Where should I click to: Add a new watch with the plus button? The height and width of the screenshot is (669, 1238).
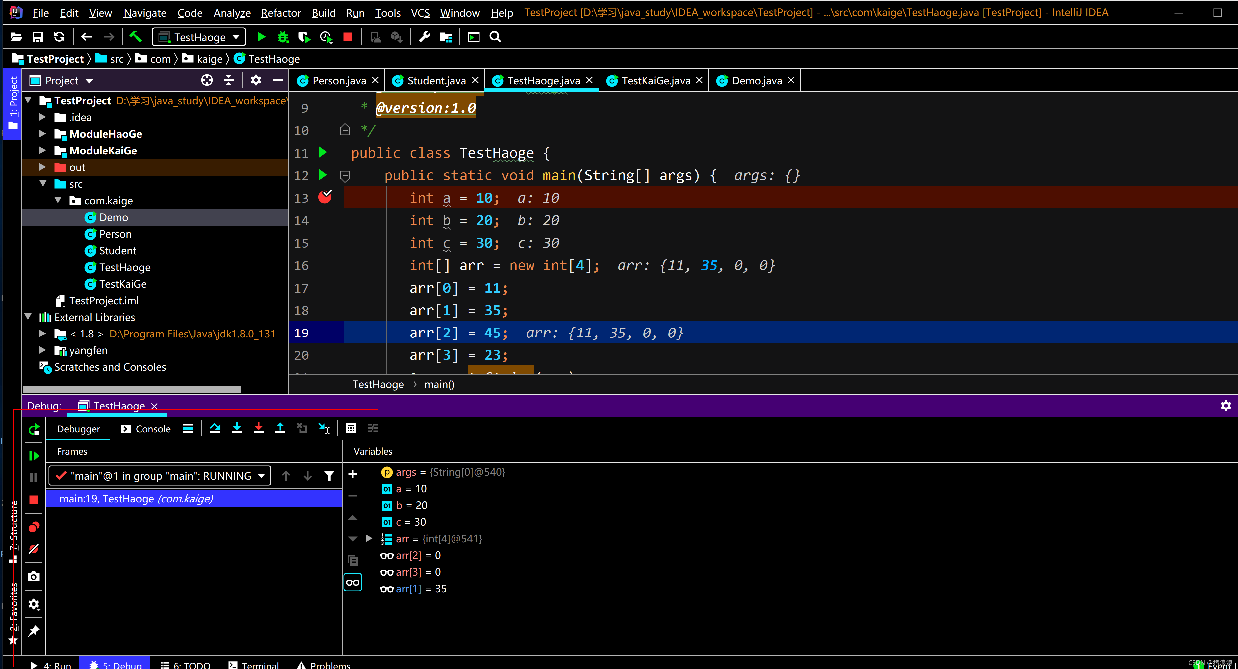(x=352, y=474)
